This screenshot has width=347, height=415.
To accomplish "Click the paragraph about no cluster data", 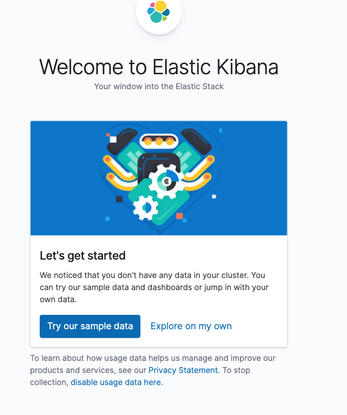I will [x=152, y=287].
